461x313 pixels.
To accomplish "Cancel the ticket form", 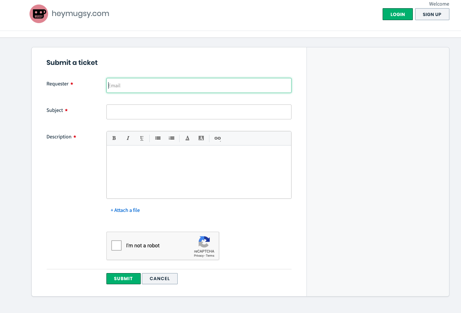I will pos(160,279).
